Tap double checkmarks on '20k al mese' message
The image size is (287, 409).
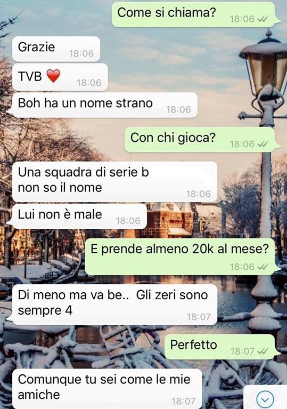coord(263,267)
